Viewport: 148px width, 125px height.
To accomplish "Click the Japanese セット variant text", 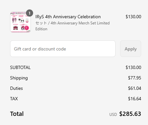I will click(41, 23).
